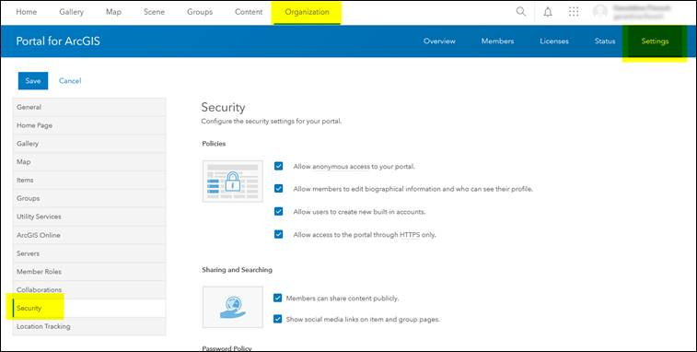The height and width of the screenshot is (352, 697).
Task: Open the notifications bell icon
Action: [548, 12]
